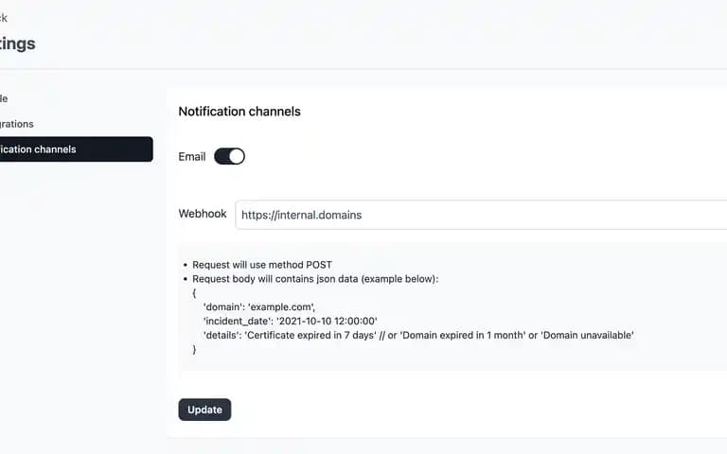Click the Email label
The height and width of the screenshot is (454, 727).
click(x=192, y=157)
